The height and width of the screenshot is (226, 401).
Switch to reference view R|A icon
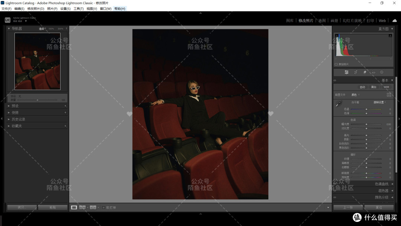[82, 207]
